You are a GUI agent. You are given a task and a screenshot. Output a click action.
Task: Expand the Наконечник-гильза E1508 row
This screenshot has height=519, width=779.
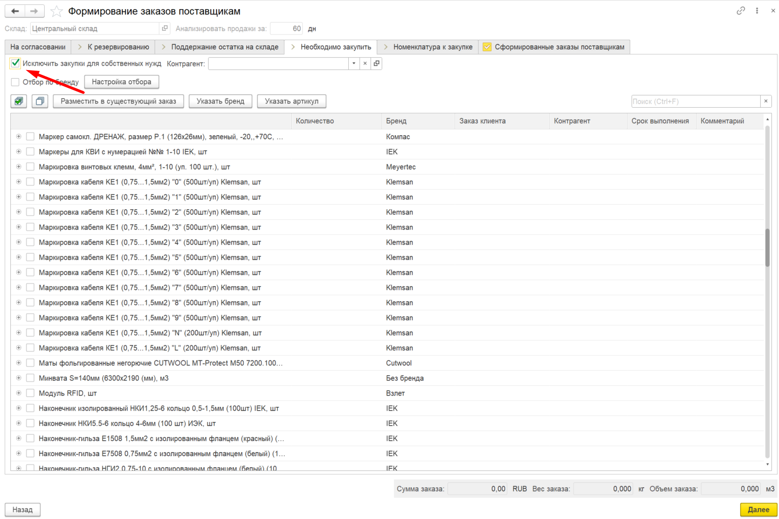(18, 439)
